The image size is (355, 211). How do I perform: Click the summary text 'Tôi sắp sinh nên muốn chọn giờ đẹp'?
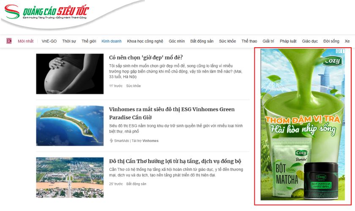(176, 71)
